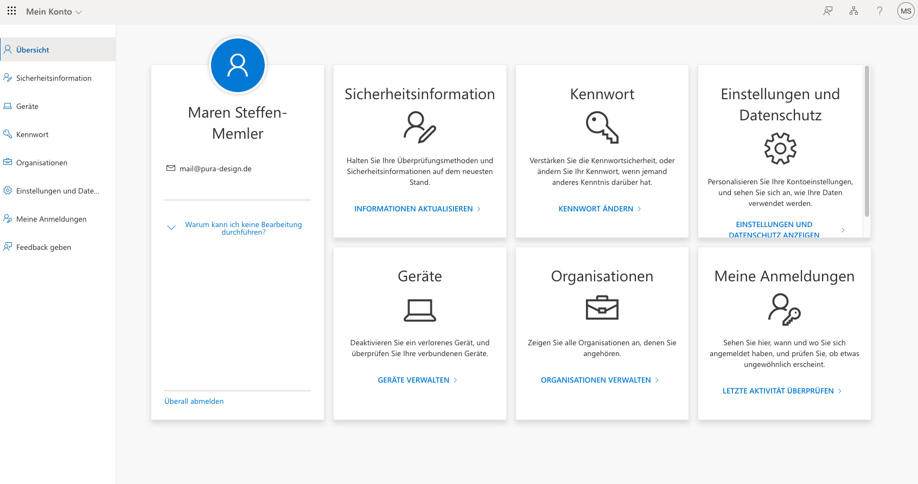Click the Sicherheitsinformation sidebar icon
Screen dimensions: 918x484
click(8, 78)
